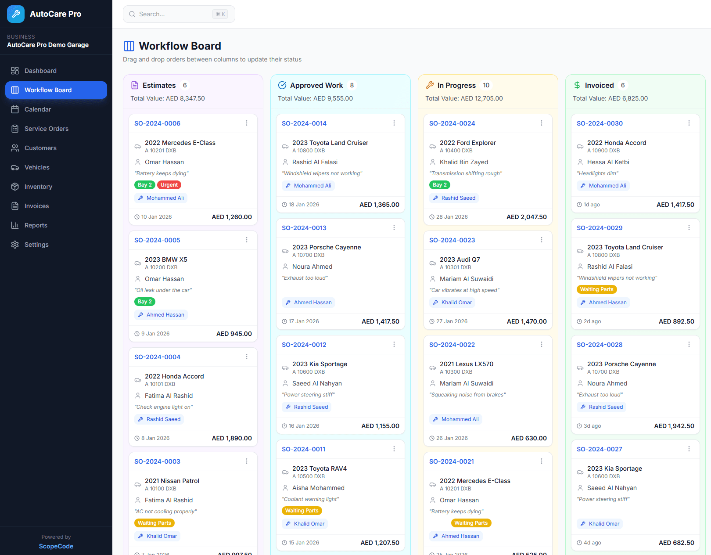Click into the Search input field
The width and height of the screenshot is (711, 555).
click(176, 14)
